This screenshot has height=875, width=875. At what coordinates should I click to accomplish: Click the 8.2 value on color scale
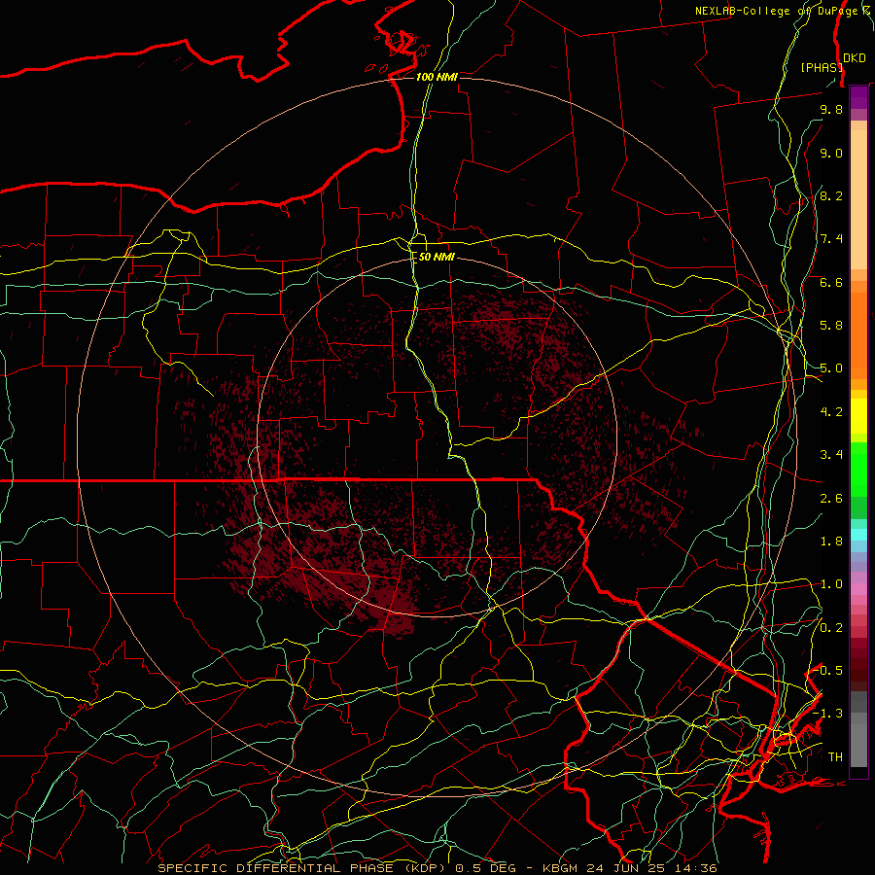pos(831,195)
